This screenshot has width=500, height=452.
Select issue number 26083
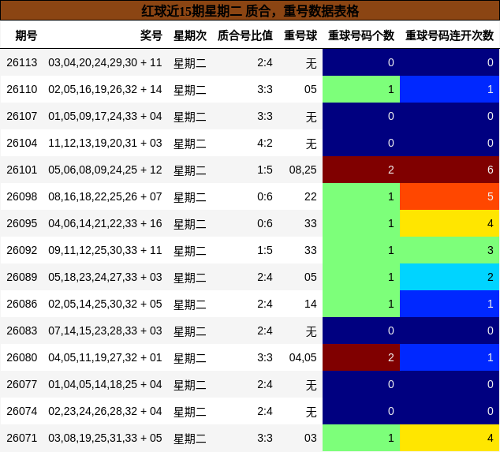pyautogui.click(x=21, y=331)
